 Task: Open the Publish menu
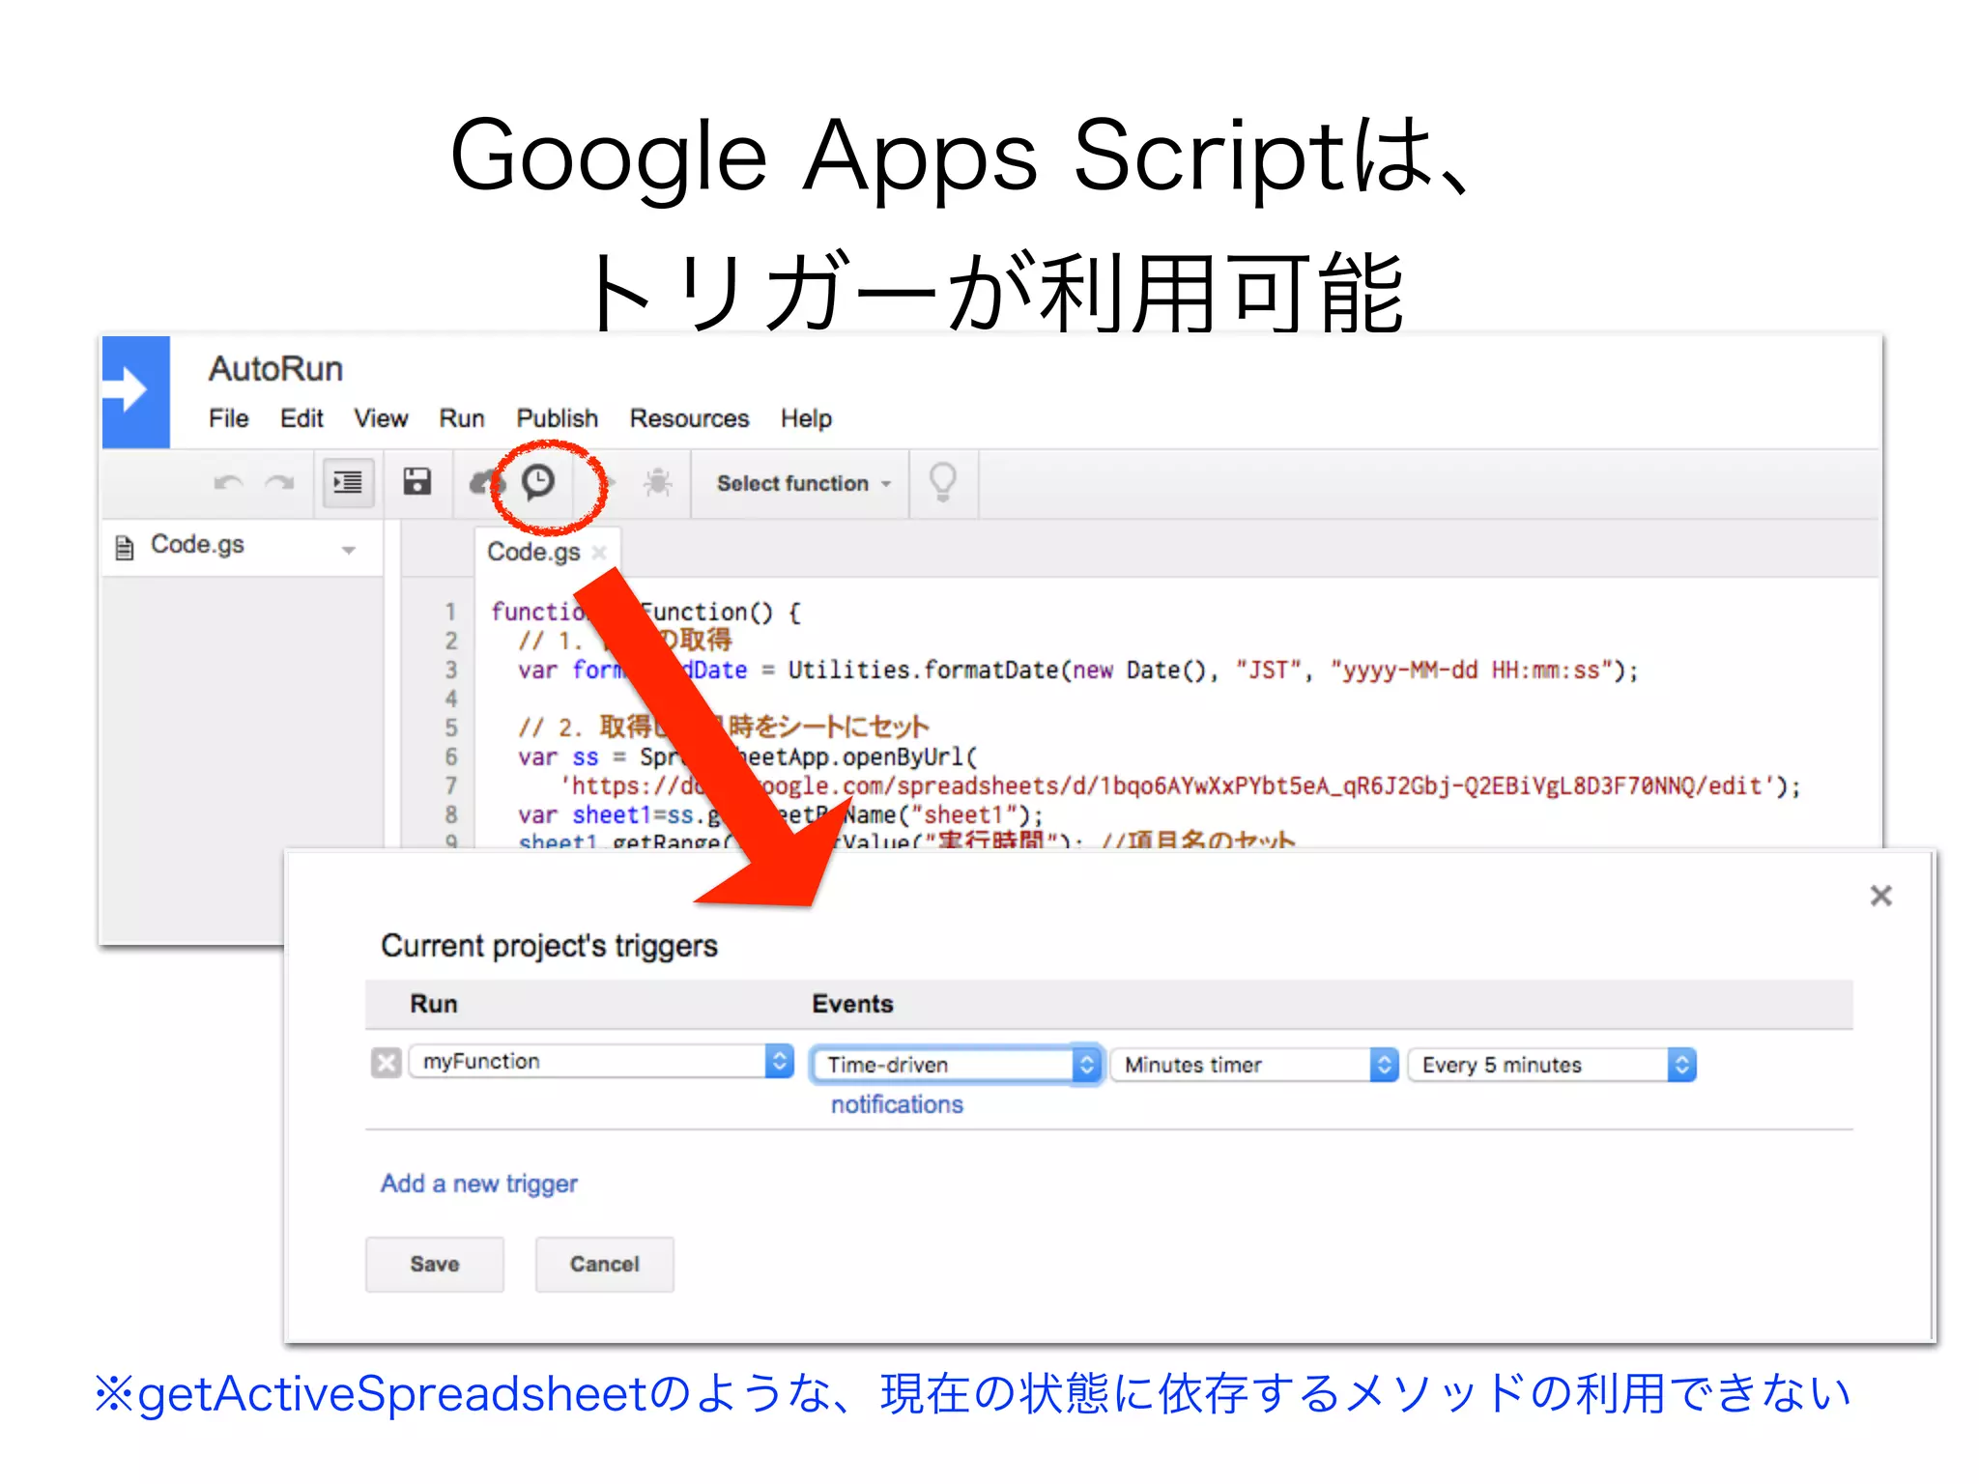pyautogui.click(x=557, y=418)
